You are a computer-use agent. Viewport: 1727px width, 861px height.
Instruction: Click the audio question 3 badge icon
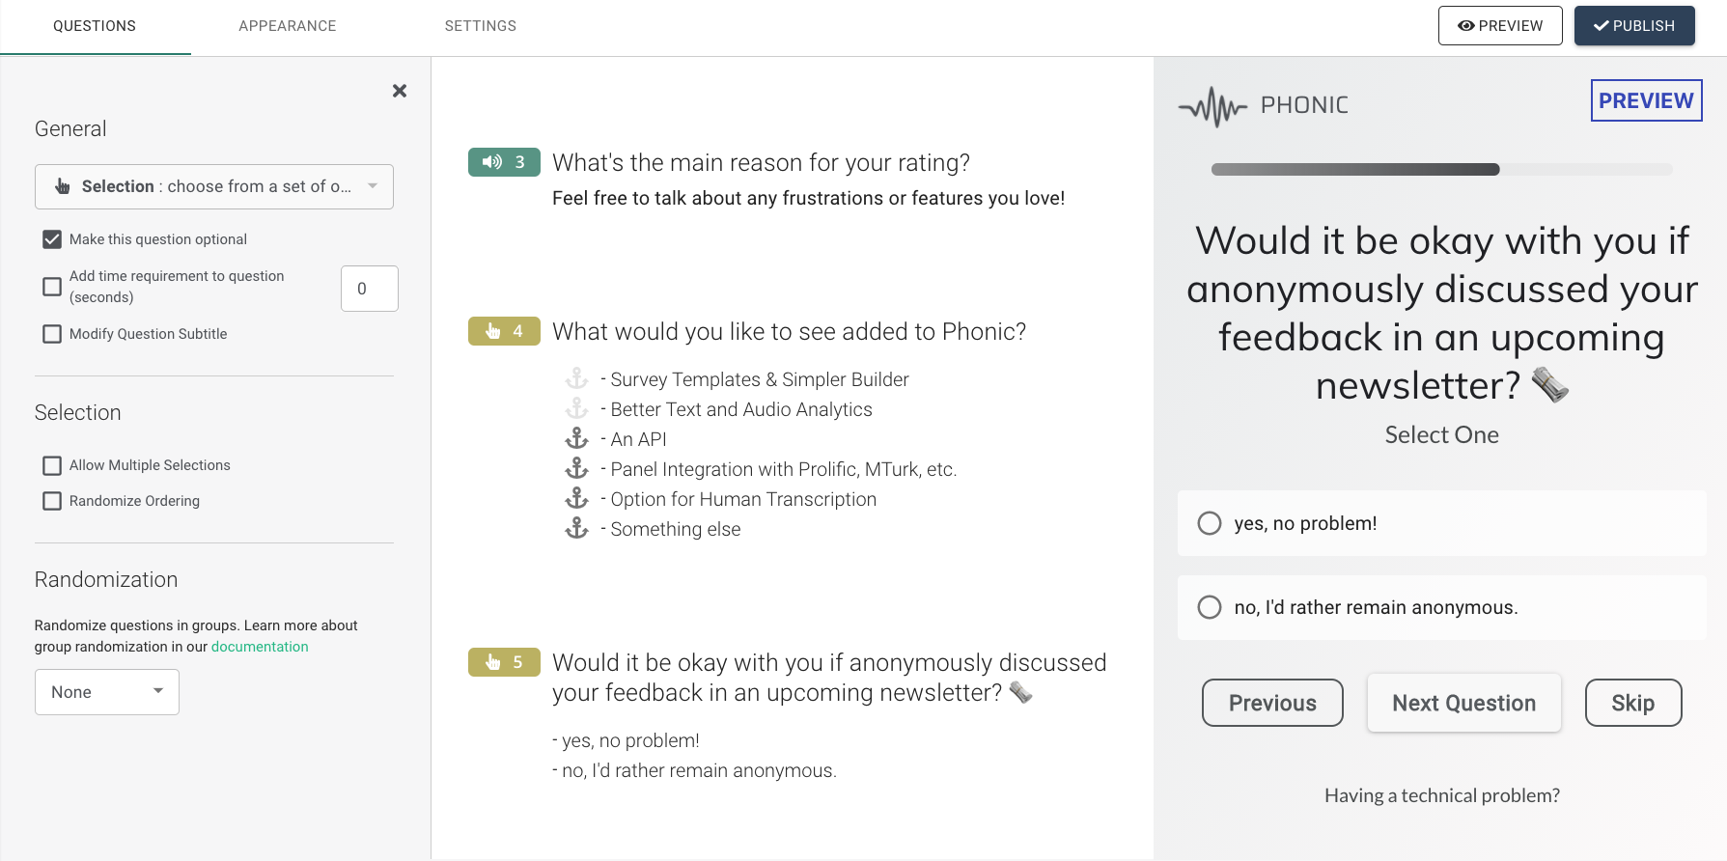pyautogui.click(x=503, y=162)
